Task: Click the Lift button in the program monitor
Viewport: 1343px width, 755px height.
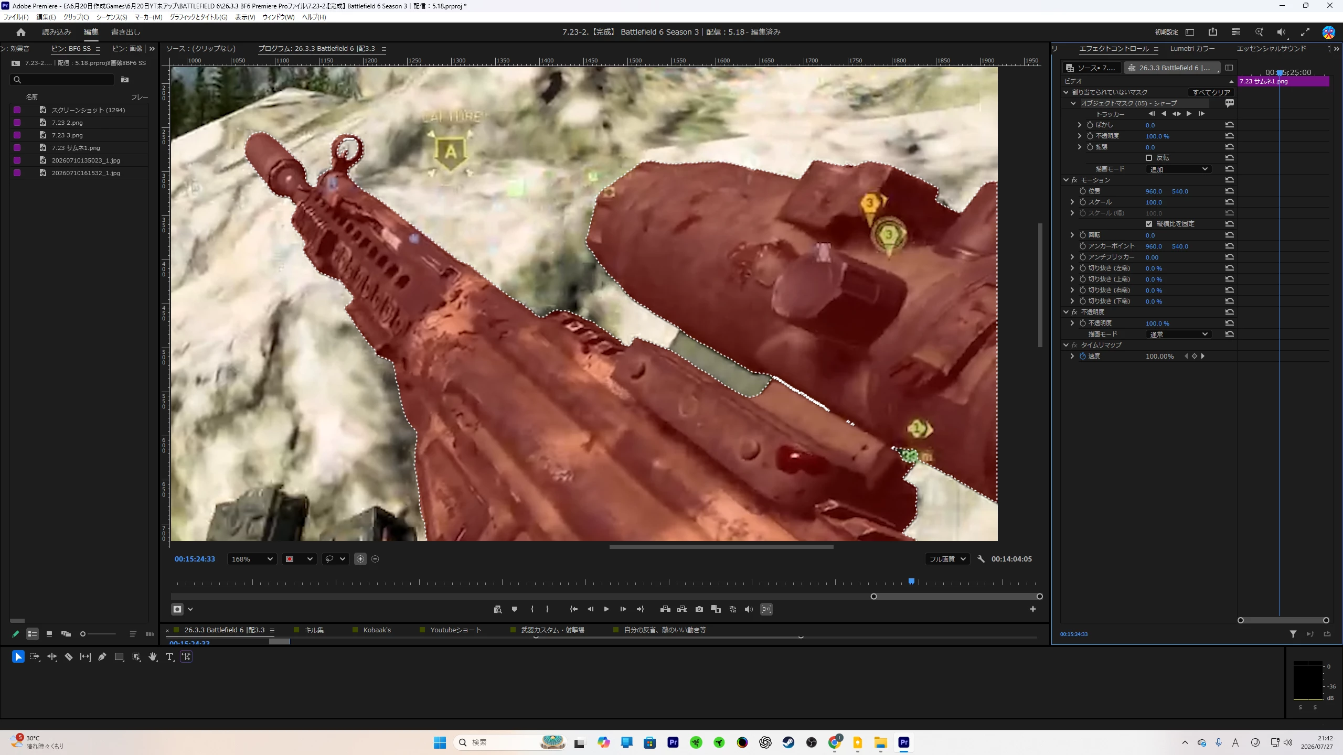Action: (665, 609)
